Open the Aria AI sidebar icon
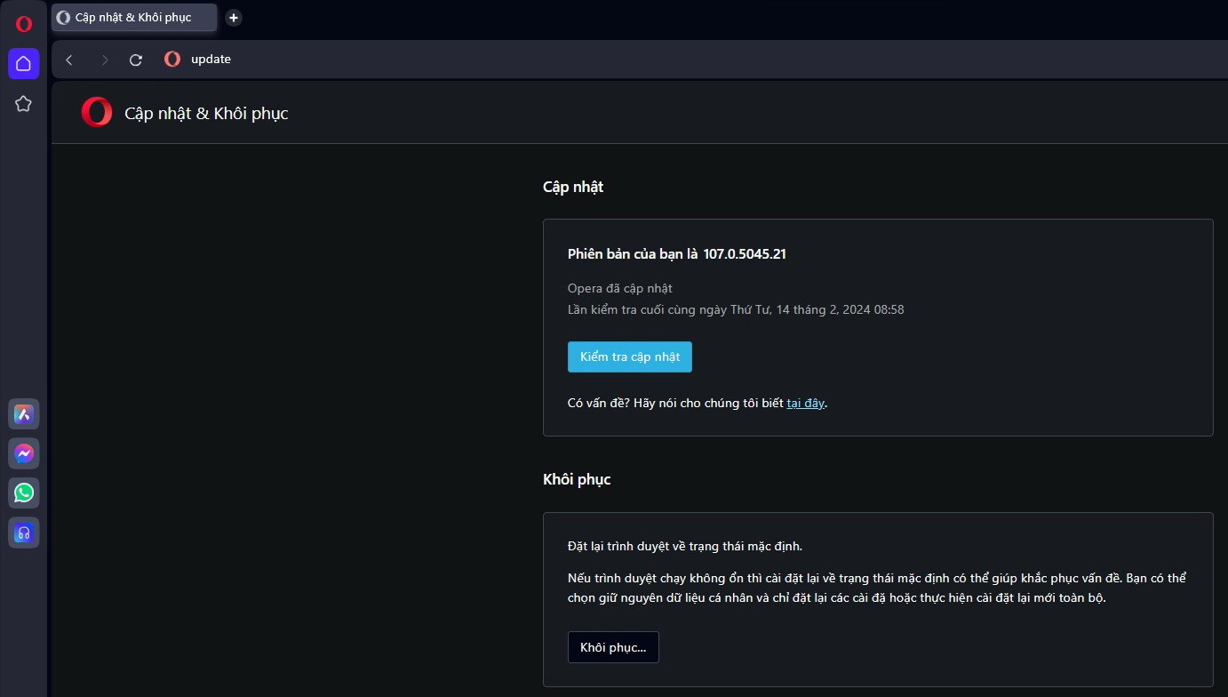Viewport: 1228px width, 697px height. [x=24, y=413]
